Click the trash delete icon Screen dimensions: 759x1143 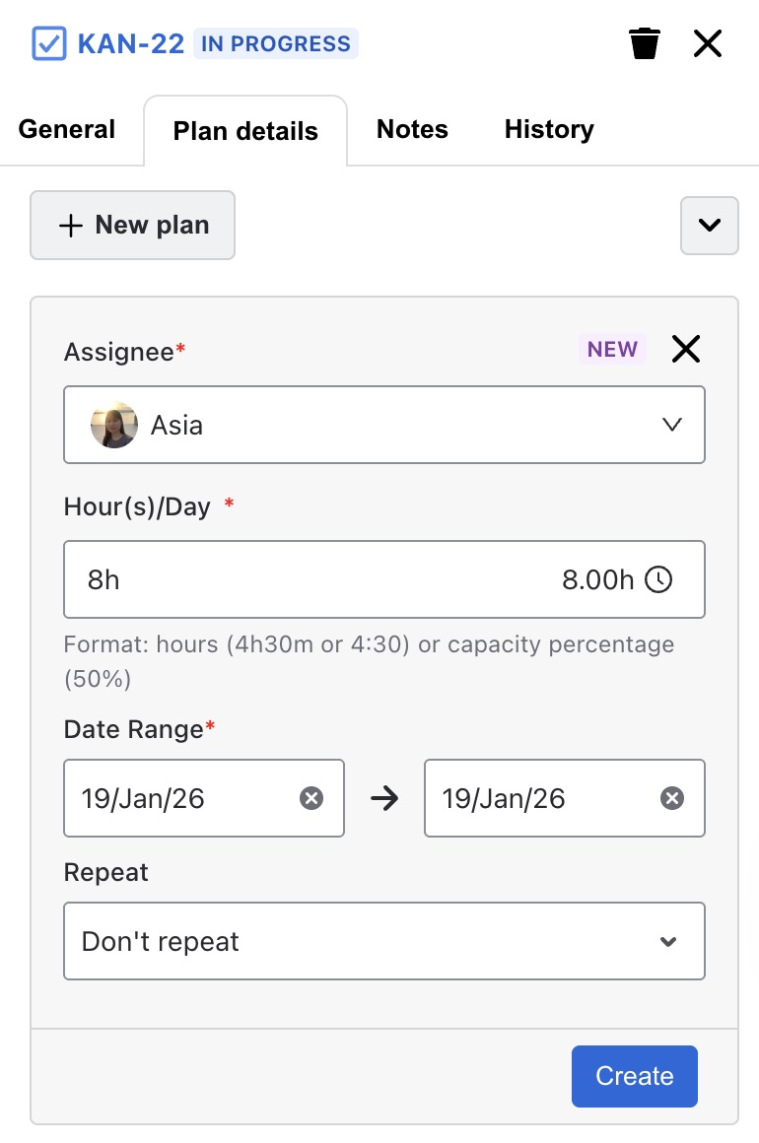(x=645, y=44)
